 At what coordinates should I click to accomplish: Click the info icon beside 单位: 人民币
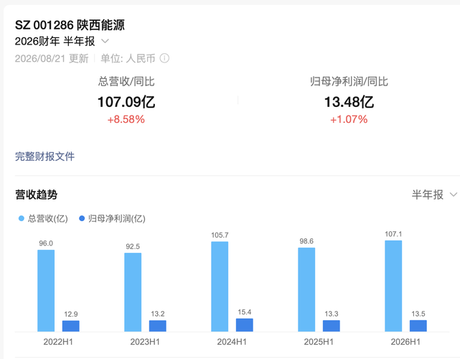point(164,58)
